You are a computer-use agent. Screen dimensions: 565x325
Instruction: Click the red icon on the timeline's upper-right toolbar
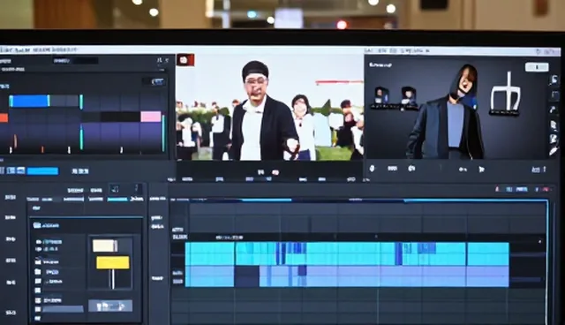[x=497, y=189]
